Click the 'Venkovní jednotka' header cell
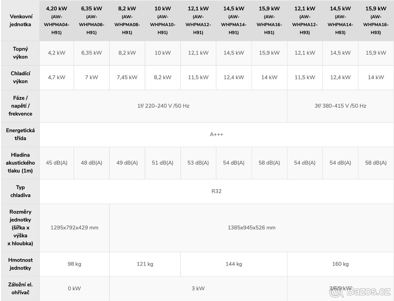394x301 pixels. click(x=20, y=20)
